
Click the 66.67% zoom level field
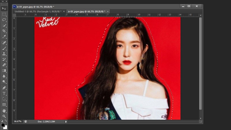click(18, 121)
